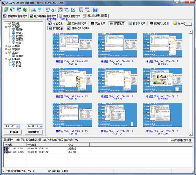Click the book with glasses toolbar icon

pyautogui.click(x=81, y=9)
